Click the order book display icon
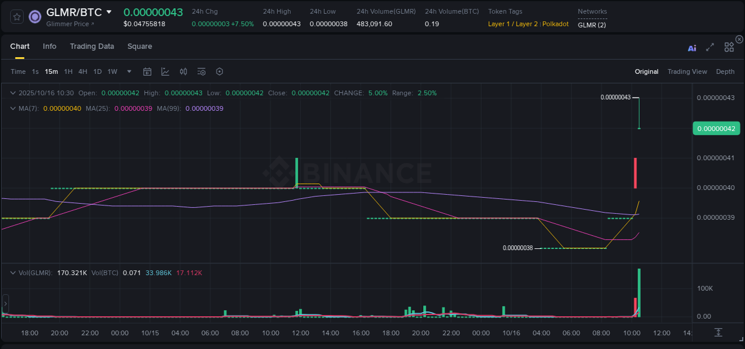 click(183, 71)
